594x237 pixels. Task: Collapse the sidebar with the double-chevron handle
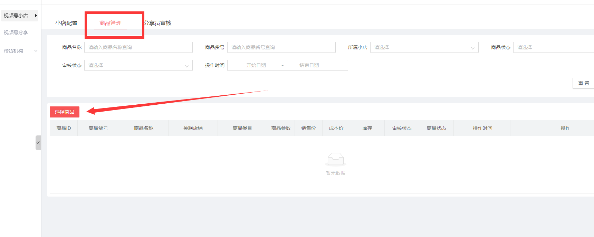pyautogui.click(x=38, y=143)
